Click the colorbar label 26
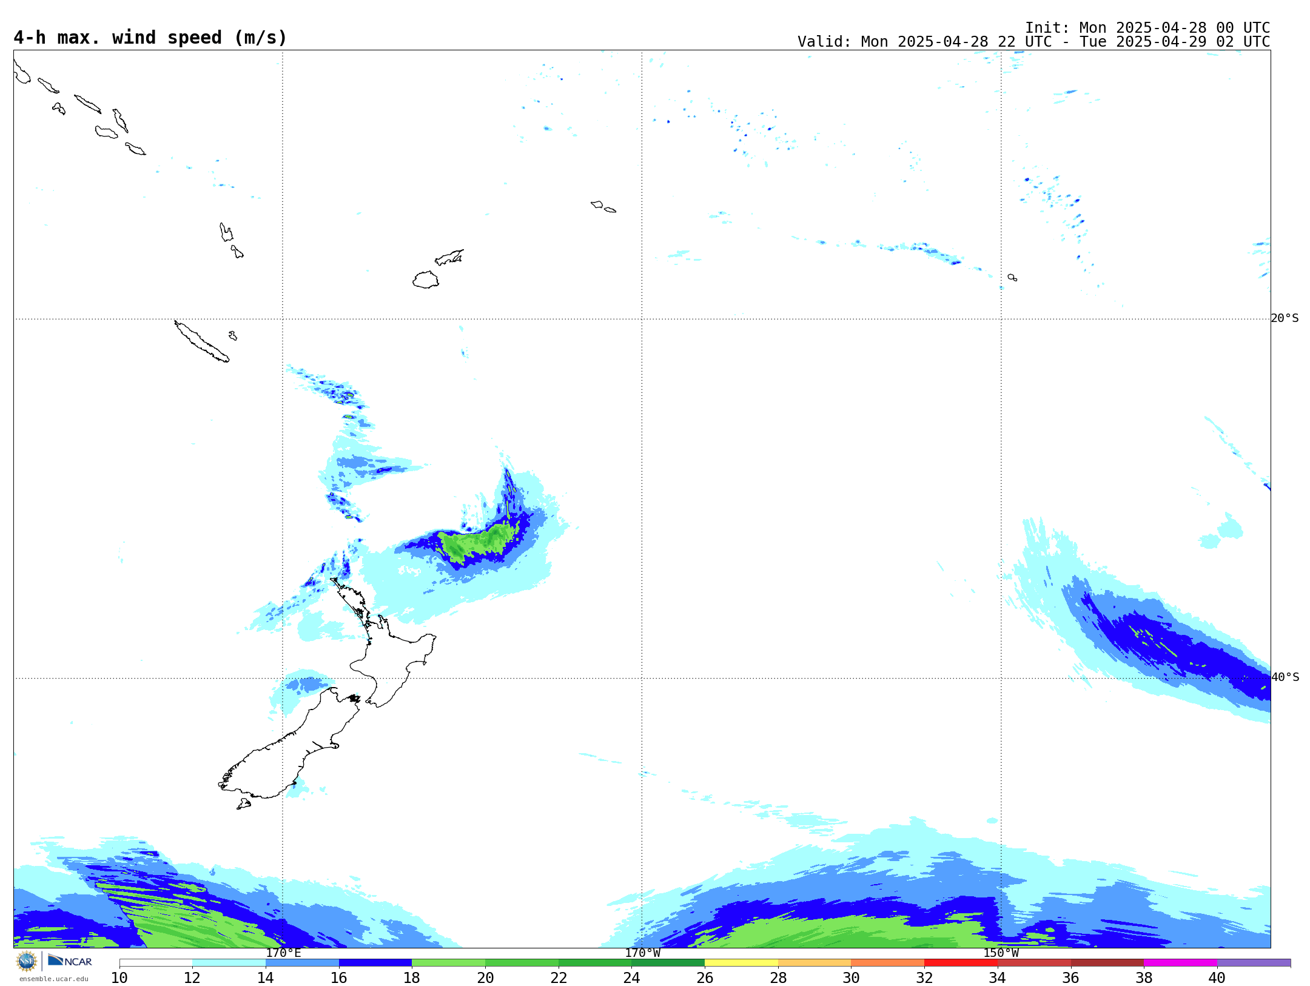 tap(705, 978)
